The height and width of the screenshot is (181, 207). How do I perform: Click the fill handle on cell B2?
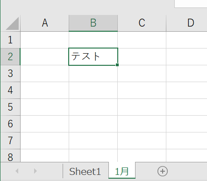pyautogui.click(x=117, y=65)
